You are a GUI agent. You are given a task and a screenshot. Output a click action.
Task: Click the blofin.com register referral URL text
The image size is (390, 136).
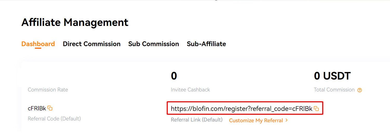pos(241,109)
